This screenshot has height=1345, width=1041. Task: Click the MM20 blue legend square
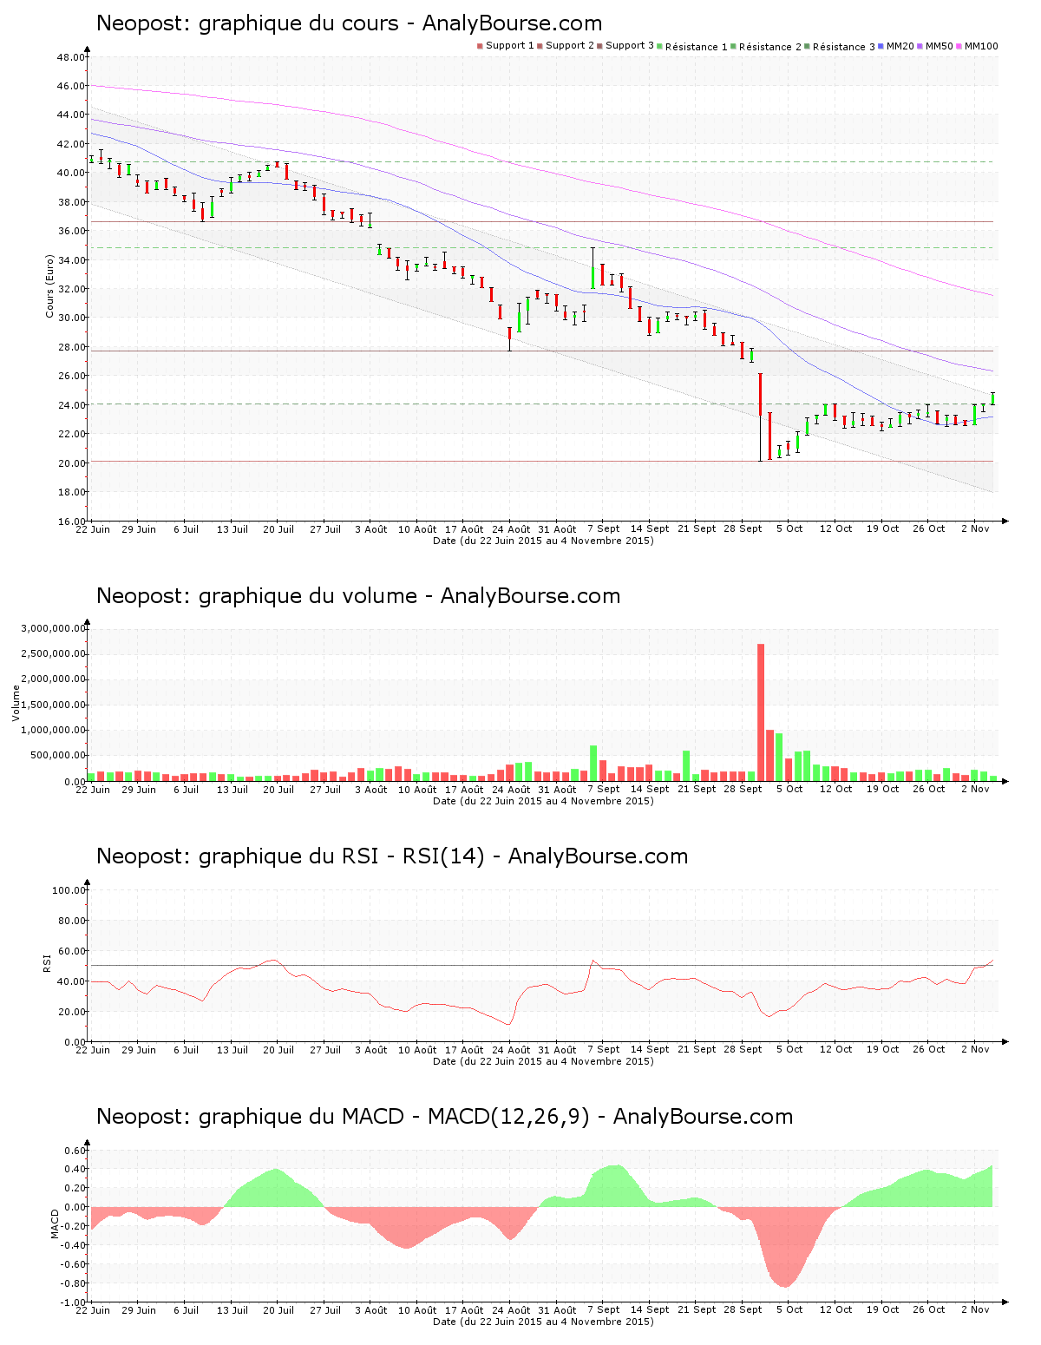tap(881, 46)
